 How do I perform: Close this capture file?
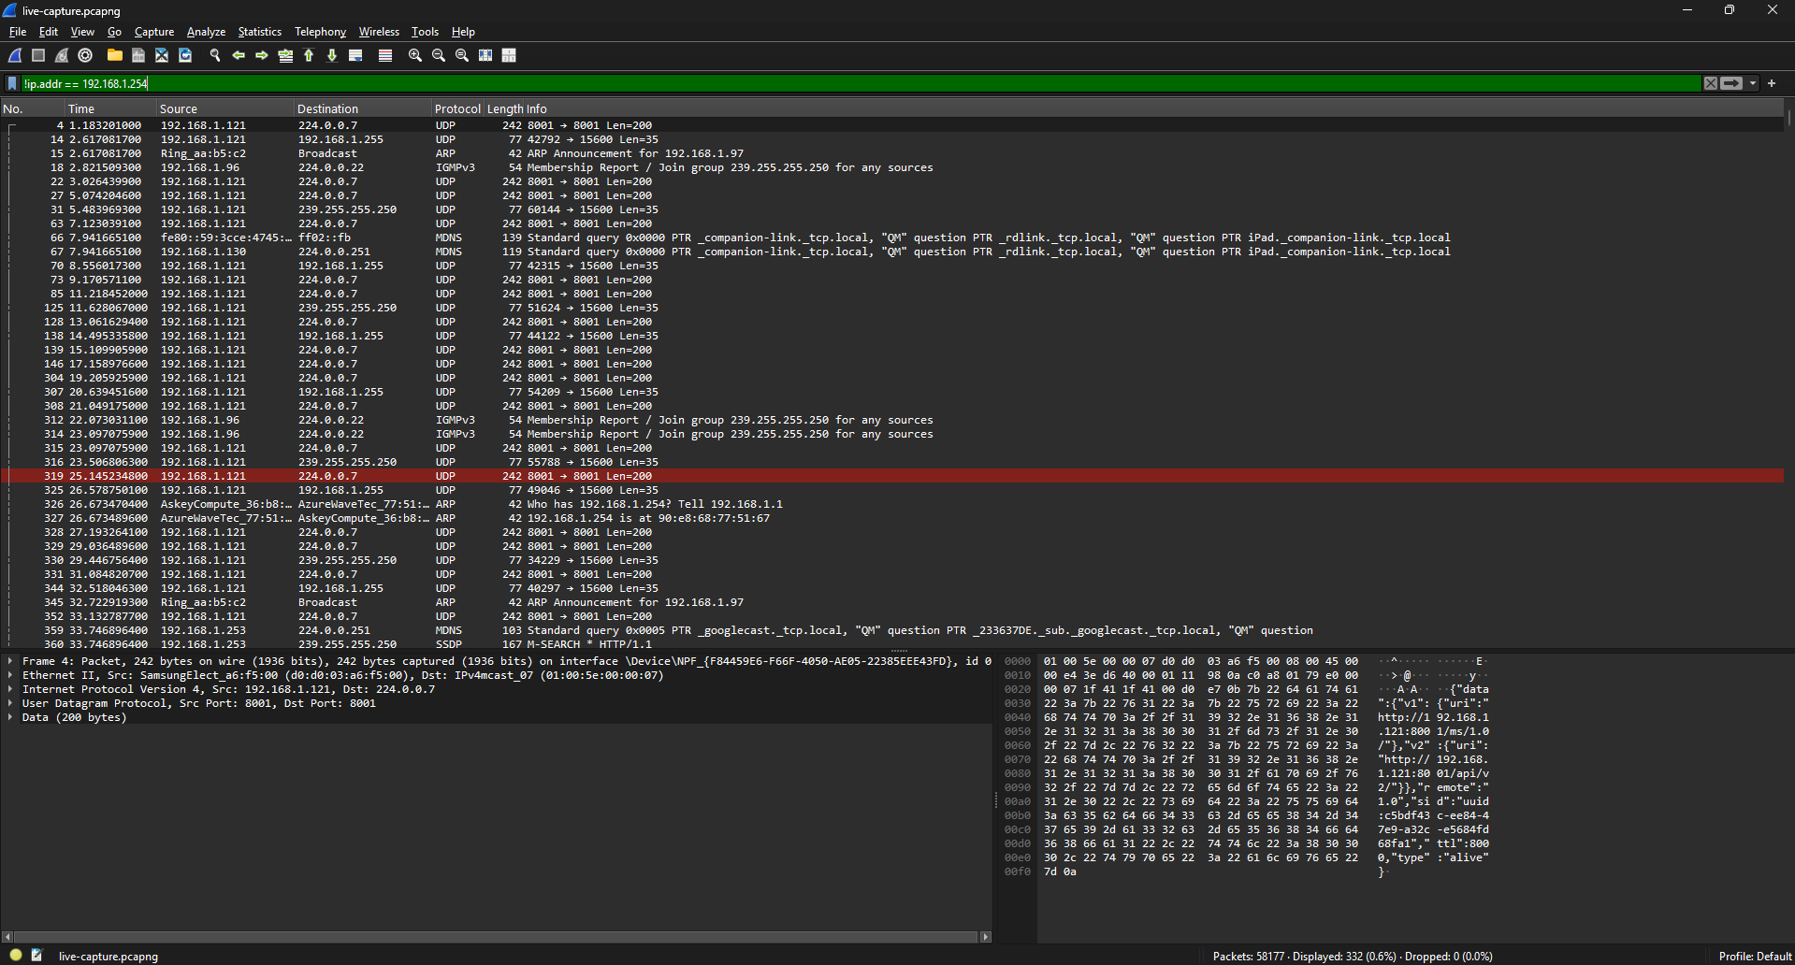(162, 56)
